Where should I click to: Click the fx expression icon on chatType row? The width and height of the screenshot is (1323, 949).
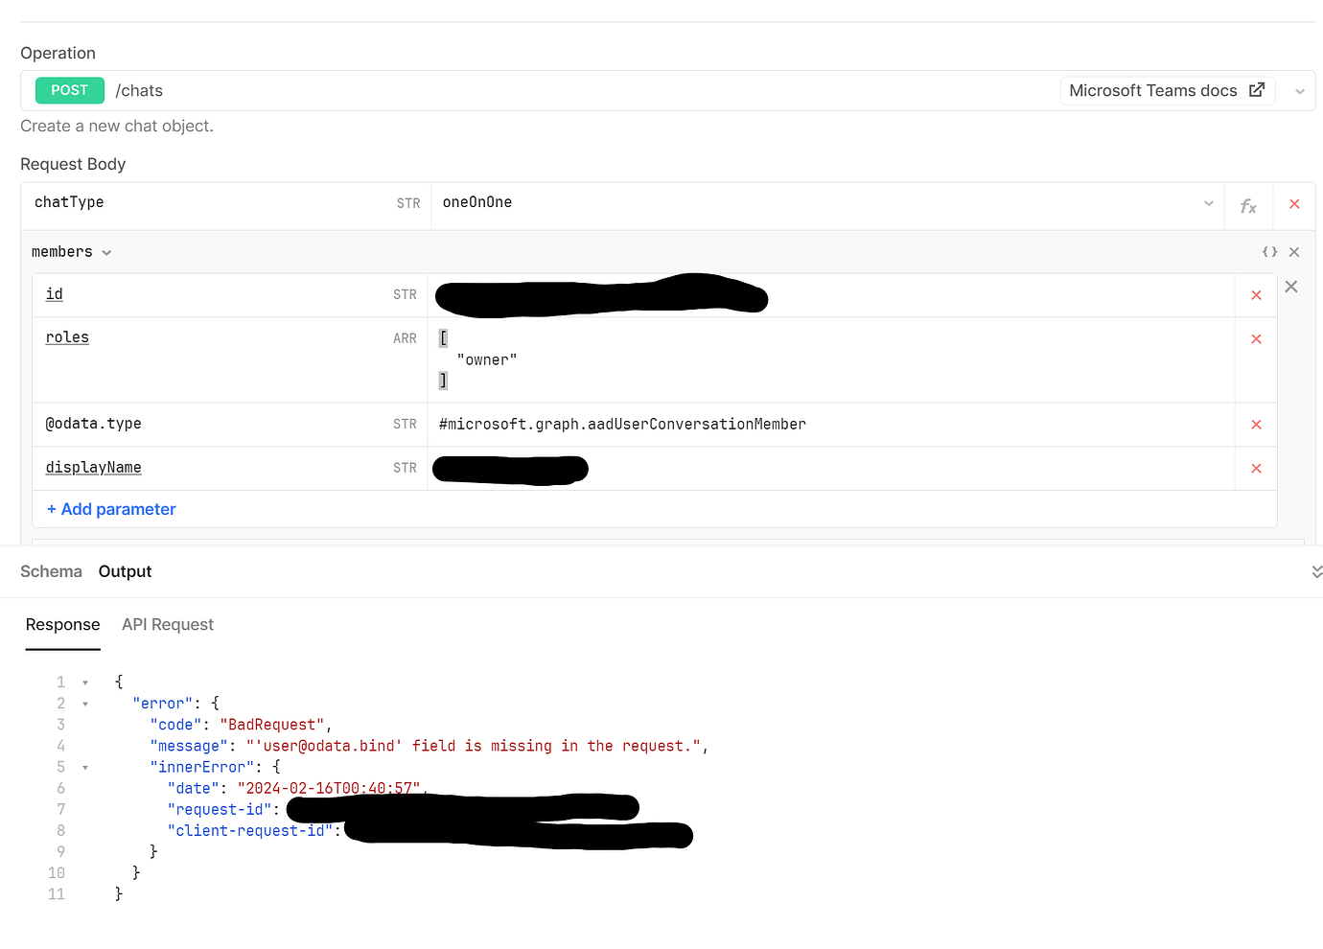click(x=1248, y=205)
